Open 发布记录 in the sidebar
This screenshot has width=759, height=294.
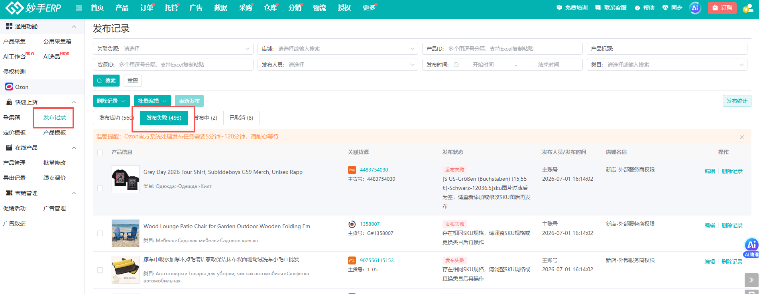coord(55,117)
